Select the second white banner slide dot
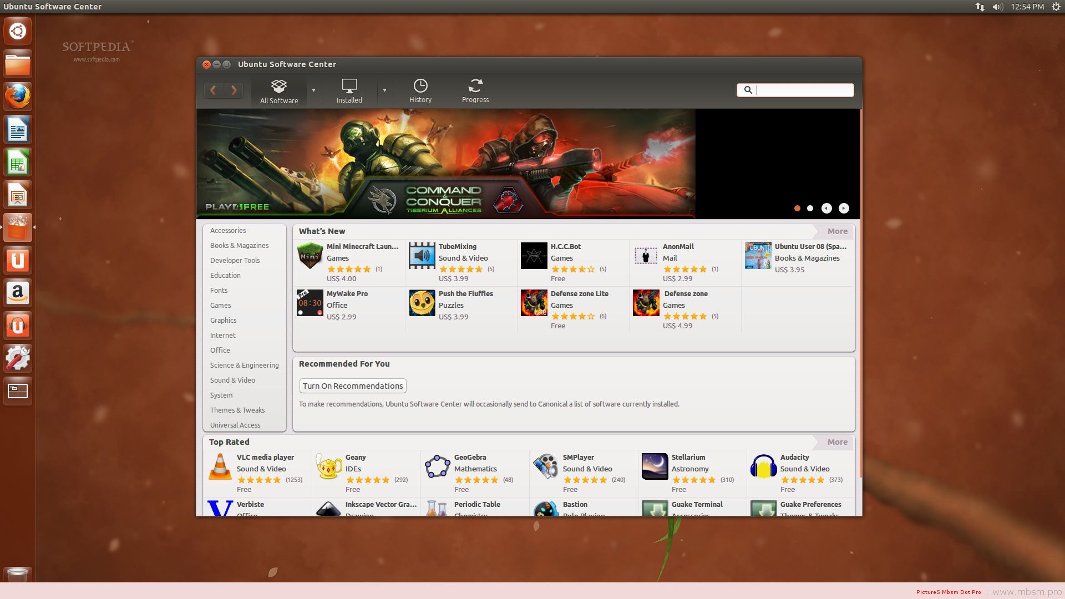 pos(810,209)
